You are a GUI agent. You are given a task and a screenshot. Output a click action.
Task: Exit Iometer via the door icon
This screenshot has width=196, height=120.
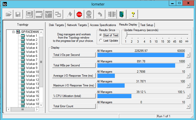(122, 14)
